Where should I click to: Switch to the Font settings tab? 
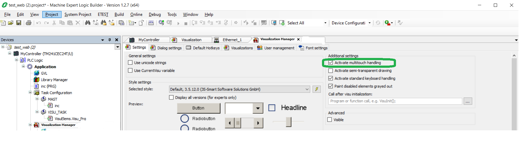click(x=313, y=48)
